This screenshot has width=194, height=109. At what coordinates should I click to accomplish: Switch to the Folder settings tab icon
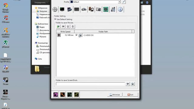coord(69,9)
